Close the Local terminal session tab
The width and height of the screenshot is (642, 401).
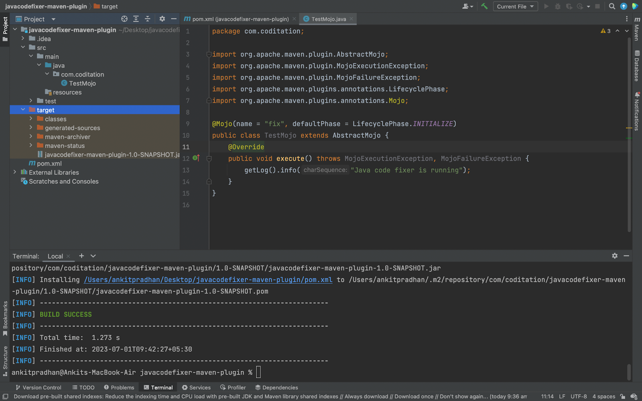click(x=68, y=256)
